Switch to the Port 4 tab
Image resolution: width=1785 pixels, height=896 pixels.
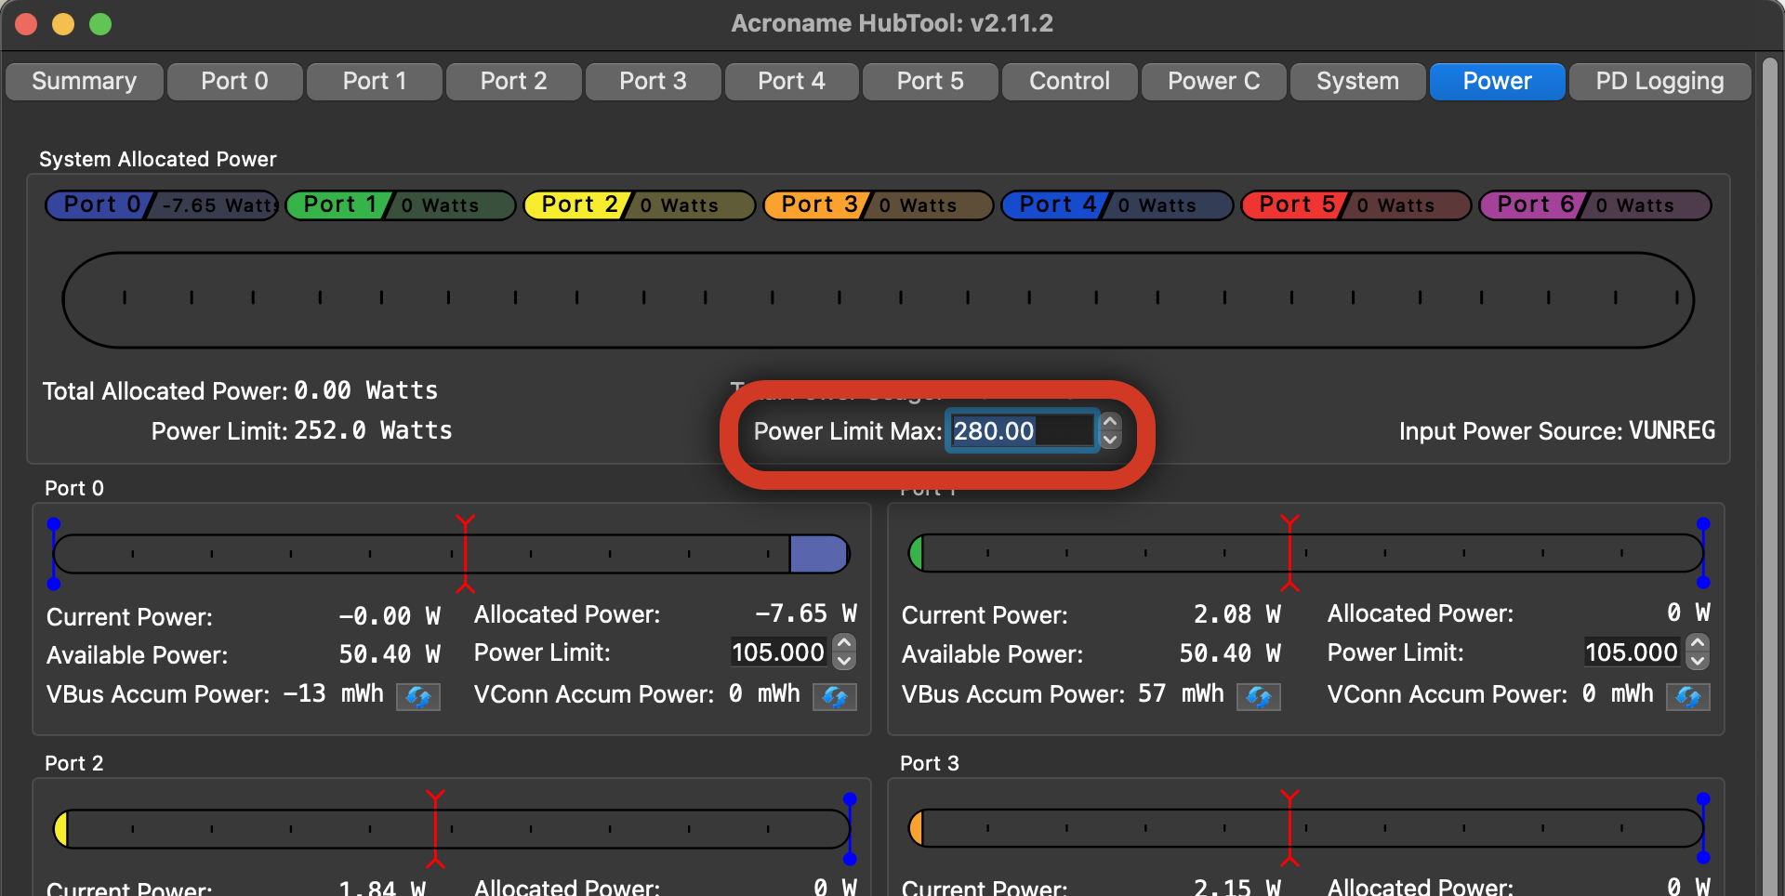pyautogui.click(x=792, y=81)
